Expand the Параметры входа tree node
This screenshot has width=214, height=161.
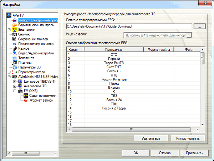[x=9, y=72]
